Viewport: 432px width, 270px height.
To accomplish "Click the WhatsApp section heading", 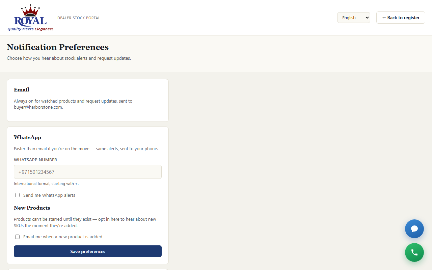I will [27, 137].
